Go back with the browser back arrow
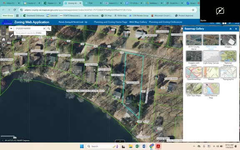Viewport: 240px width, 150px height. [3, 10]
